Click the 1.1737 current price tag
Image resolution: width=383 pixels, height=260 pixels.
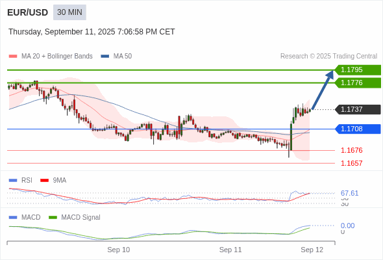point(358,109)
